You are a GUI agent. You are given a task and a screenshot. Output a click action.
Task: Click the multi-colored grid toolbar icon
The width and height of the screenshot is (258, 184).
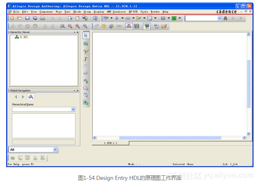pyautogui.click(x=136, y=26)
